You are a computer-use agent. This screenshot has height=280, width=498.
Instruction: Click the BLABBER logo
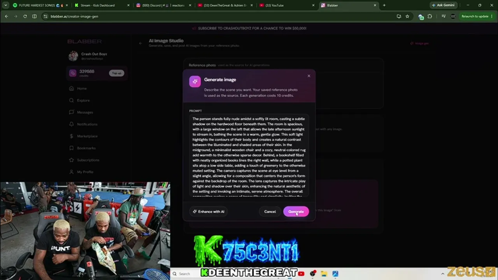point(84,41)
